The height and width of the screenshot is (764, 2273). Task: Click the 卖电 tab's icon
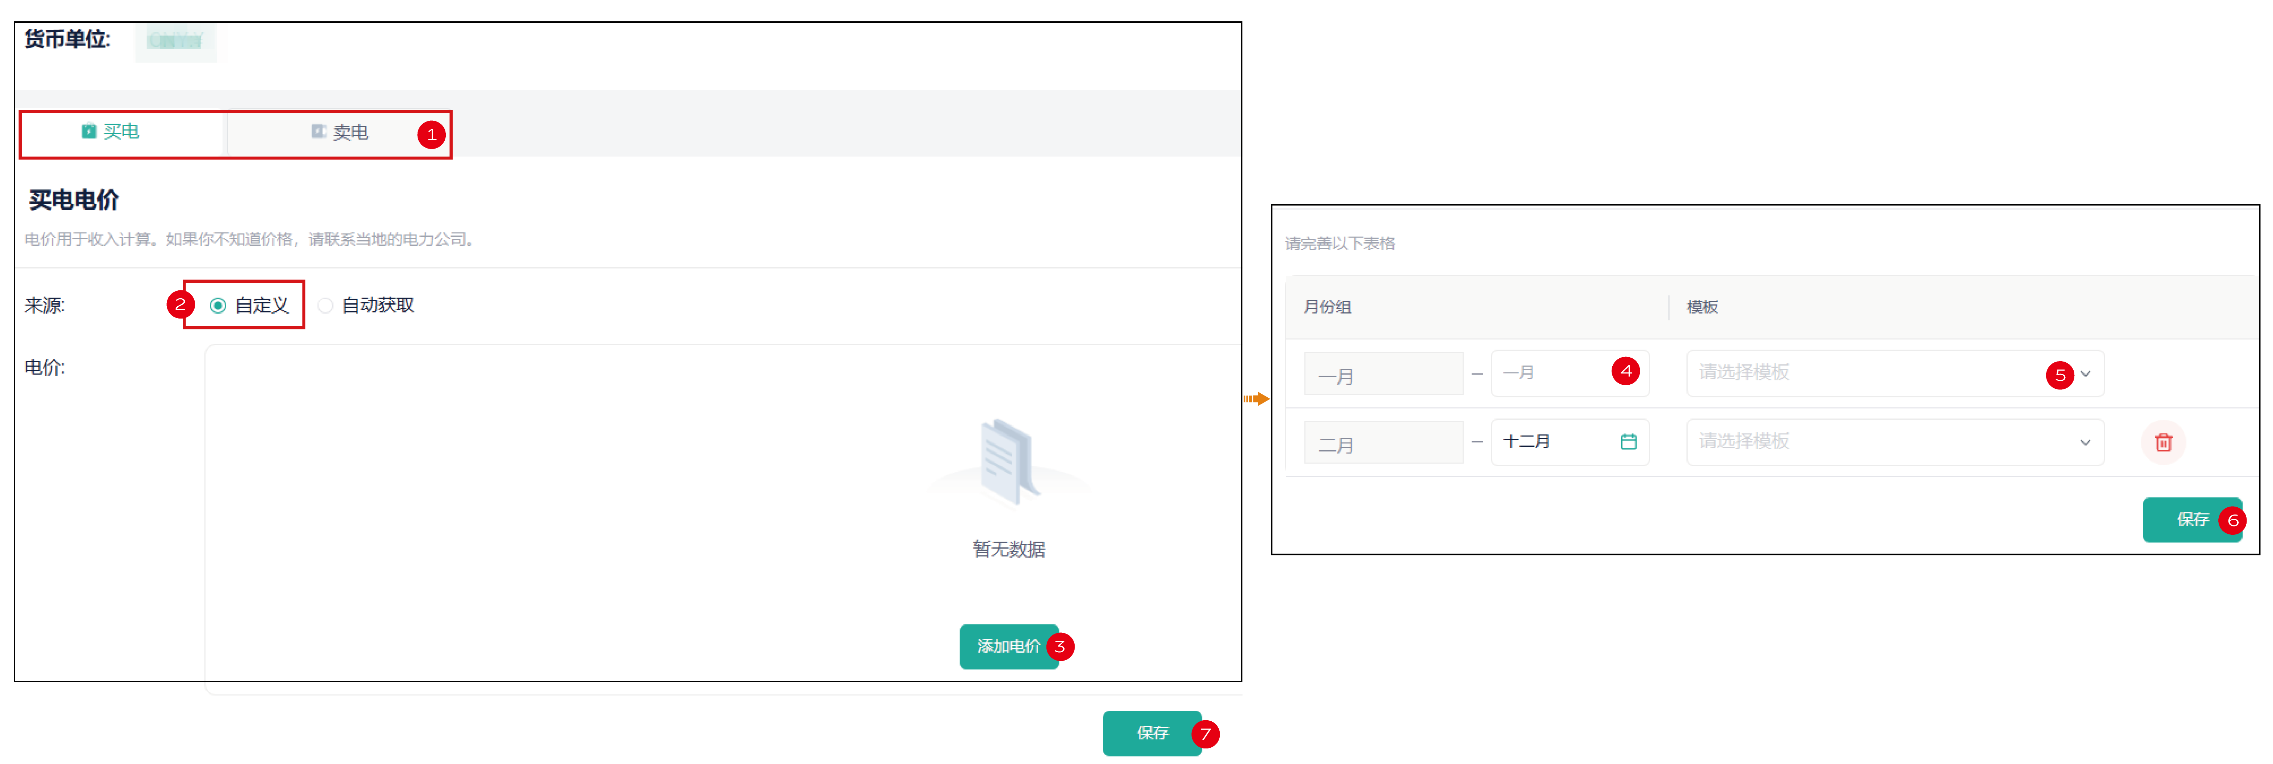pos(318,132)
